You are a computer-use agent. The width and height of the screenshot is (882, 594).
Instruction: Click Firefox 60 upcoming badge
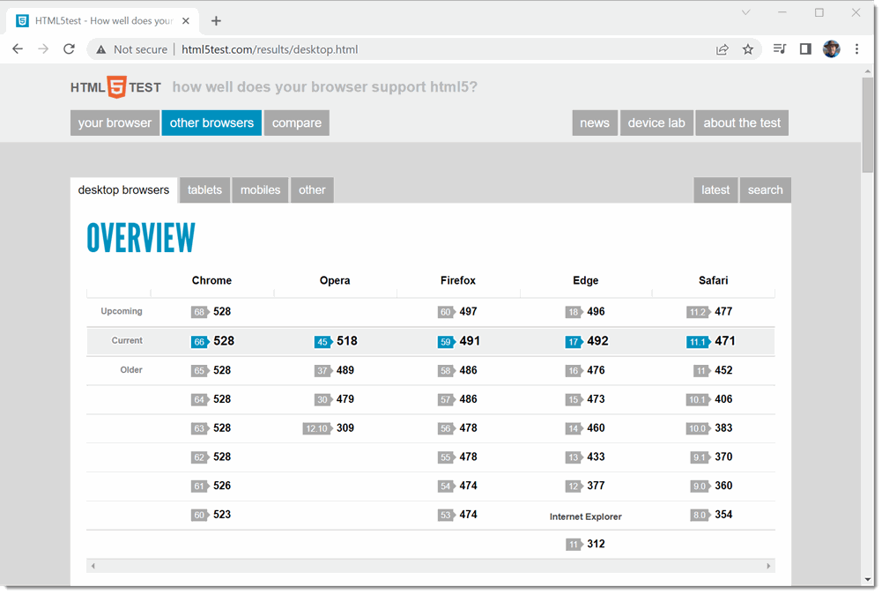[x=446, y=312]
